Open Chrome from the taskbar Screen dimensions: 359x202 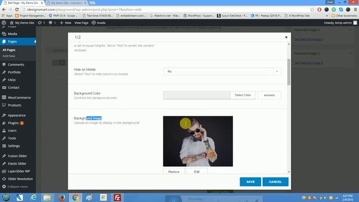(75, 198)
